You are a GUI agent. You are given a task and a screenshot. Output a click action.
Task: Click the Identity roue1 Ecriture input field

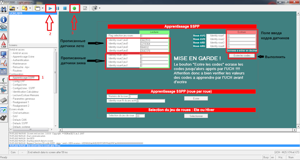tap(242, 36)
